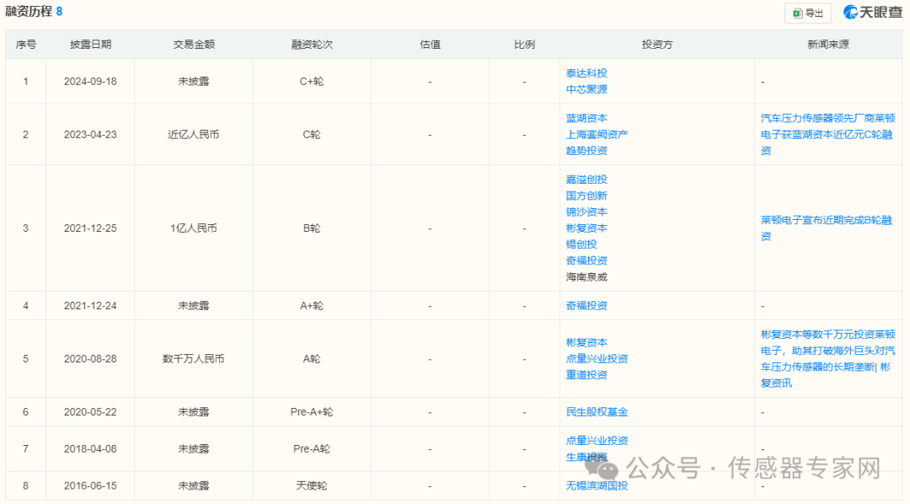Open 奇福投资 link in the B轮 row
910x504 pixels.
[x=586, y=260]
